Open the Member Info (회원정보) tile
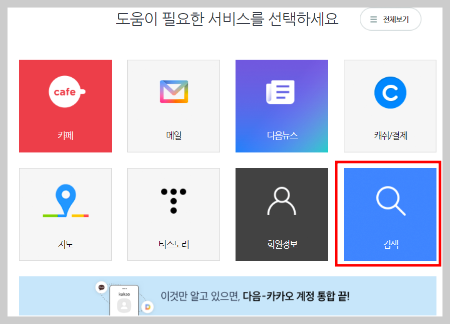 (282, 214)
